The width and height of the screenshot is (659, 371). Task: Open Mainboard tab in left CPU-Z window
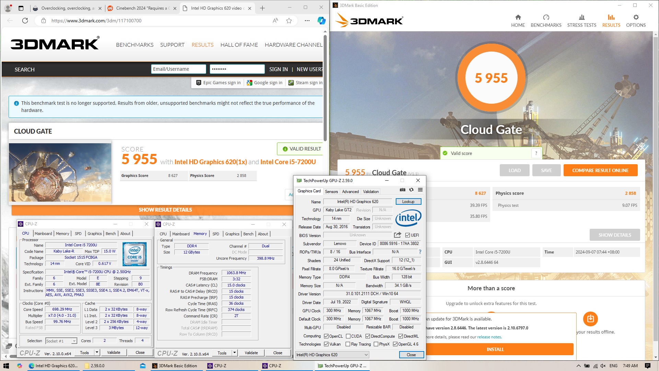coord(43,234)
